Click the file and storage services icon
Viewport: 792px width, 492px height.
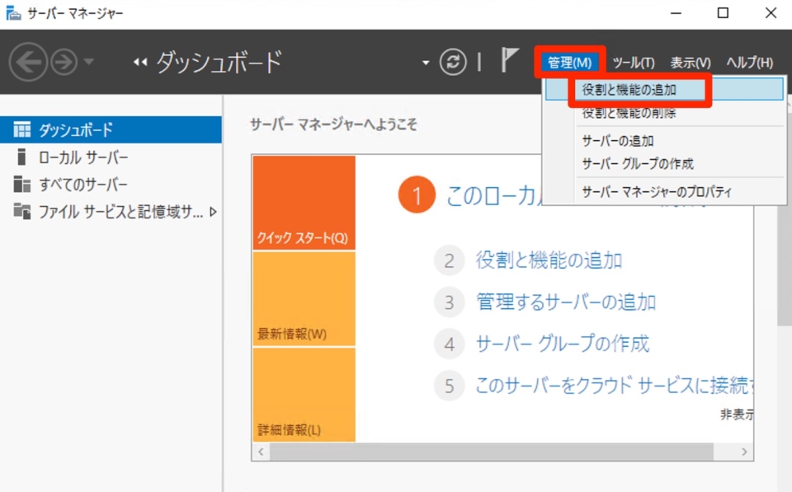click(x=21, y=211)
